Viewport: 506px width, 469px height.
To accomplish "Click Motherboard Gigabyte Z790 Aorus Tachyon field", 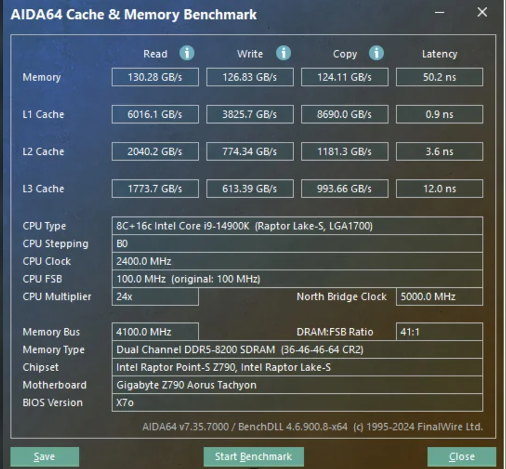I will click(297, 385).
